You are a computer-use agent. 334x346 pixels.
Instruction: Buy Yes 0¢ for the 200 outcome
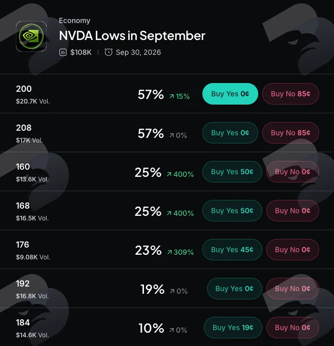click(230, 94)
